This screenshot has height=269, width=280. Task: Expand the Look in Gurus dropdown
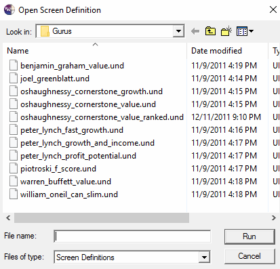pos(178,31)
